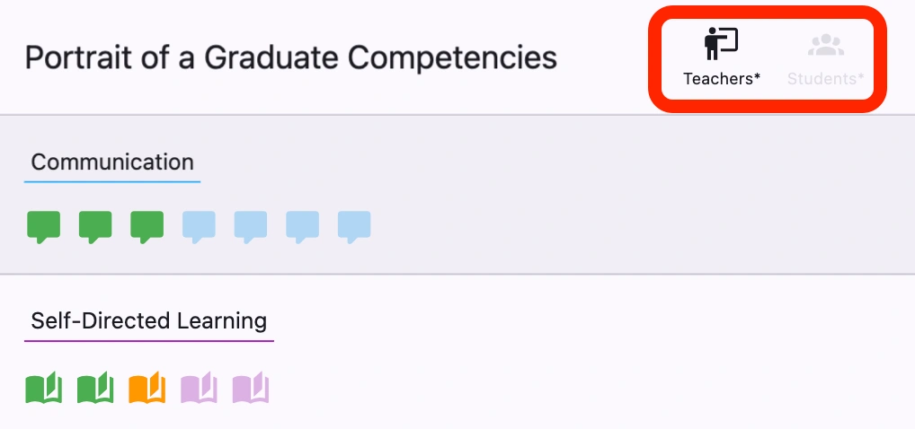The image size is (915, 429).
Task: Click the third green Communication speech bubble
Action: coord(147,226)
